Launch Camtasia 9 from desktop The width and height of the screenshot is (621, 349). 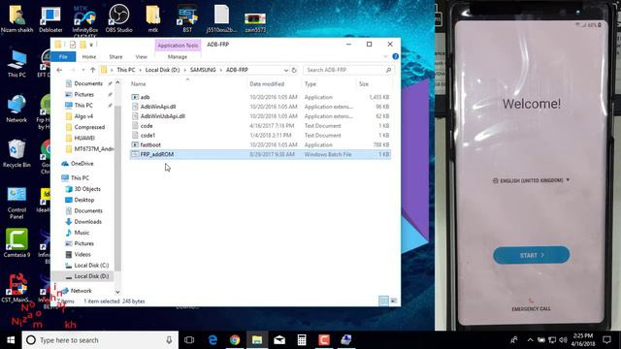click(16, 242)
